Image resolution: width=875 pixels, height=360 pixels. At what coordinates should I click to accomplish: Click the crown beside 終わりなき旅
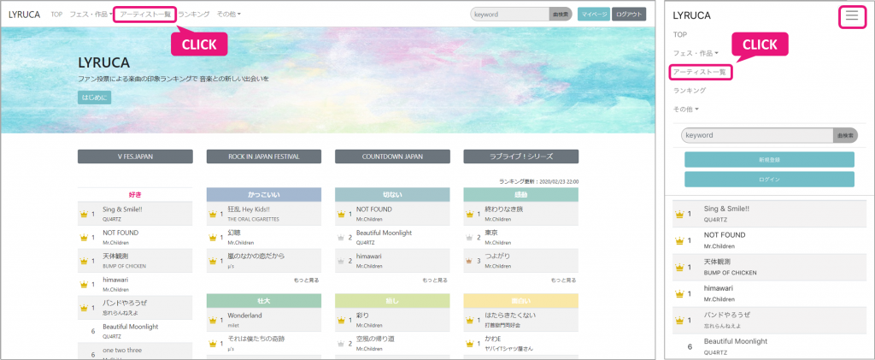click(x=470, y=213)
